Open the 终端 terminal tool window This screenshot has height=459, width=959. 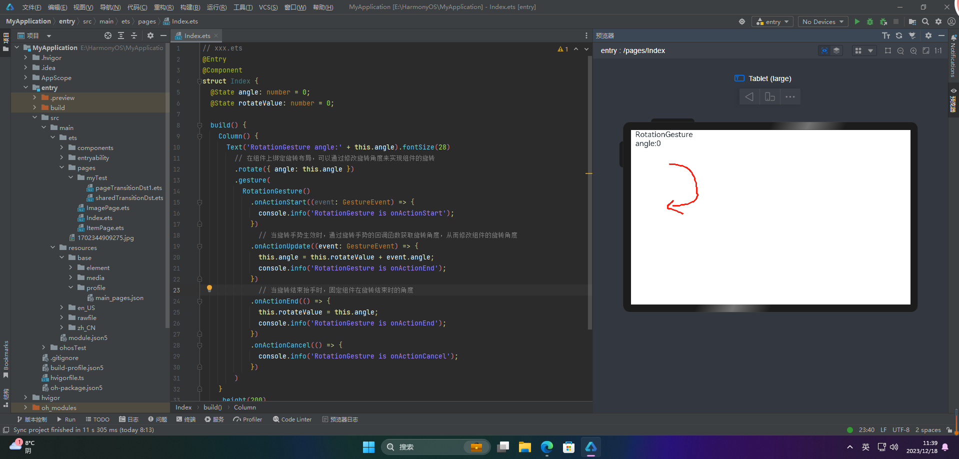(186, 419)
